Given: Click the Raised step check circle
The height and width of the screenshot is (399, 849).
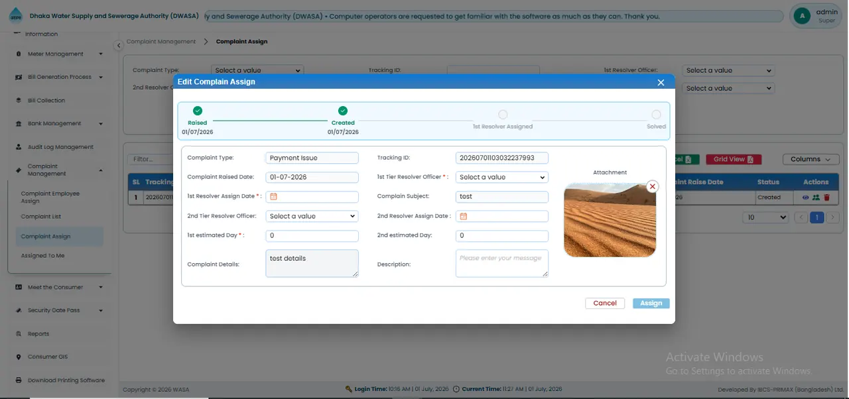Looking at the screenshot, I should click(x=198, y=111).
